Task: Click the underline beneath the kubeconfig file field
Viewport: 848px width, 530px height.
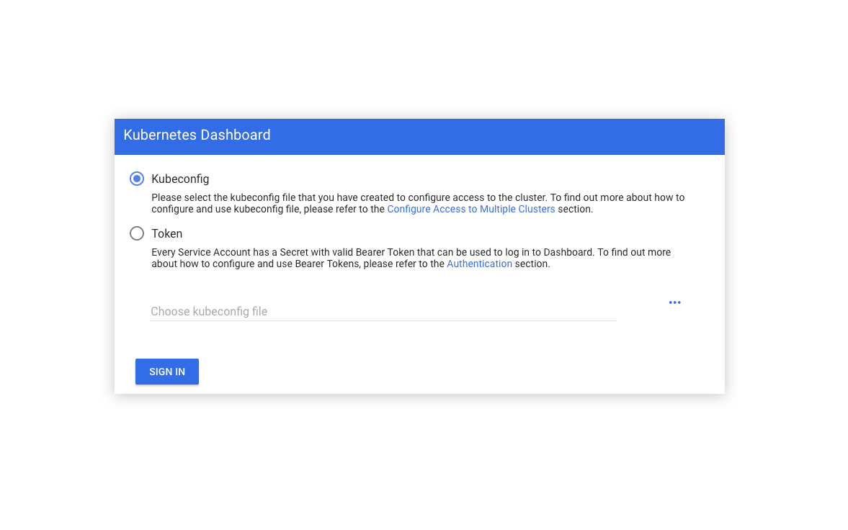Action: click(383, 320)
